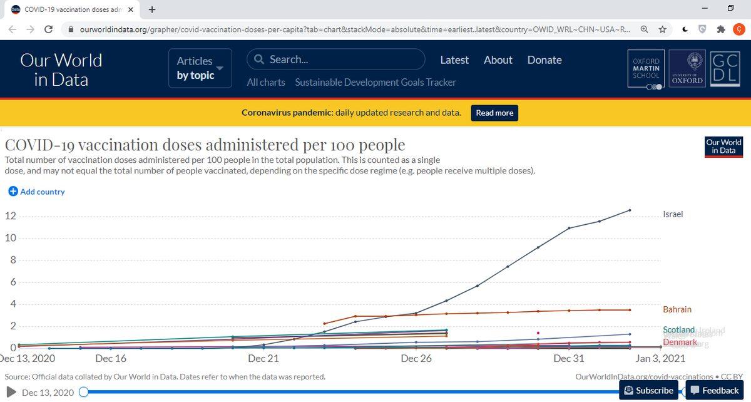Open a new browser tab
Image resolution: width=751 pixels, height=402 pixels.
(152, 9)
